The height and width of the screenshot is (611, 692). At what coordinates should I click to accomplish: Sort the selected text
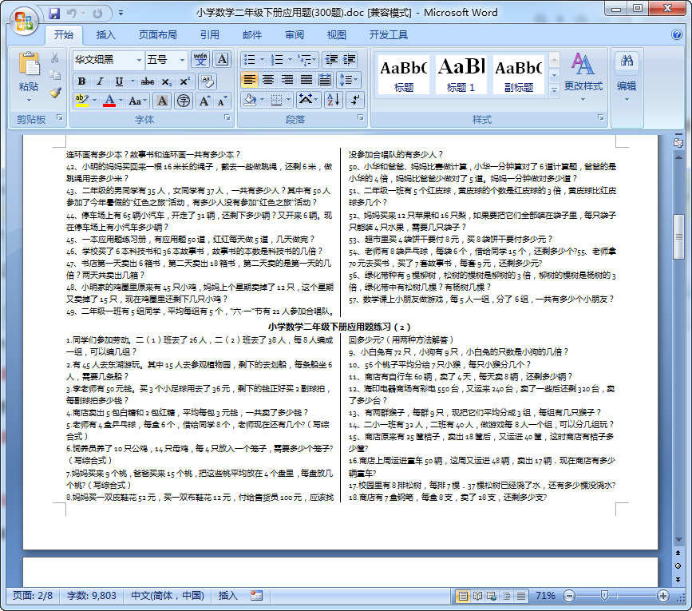point(333,100)
